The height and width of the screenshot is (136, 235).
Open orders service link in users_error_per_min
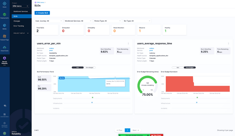click(x=51, y=48)
